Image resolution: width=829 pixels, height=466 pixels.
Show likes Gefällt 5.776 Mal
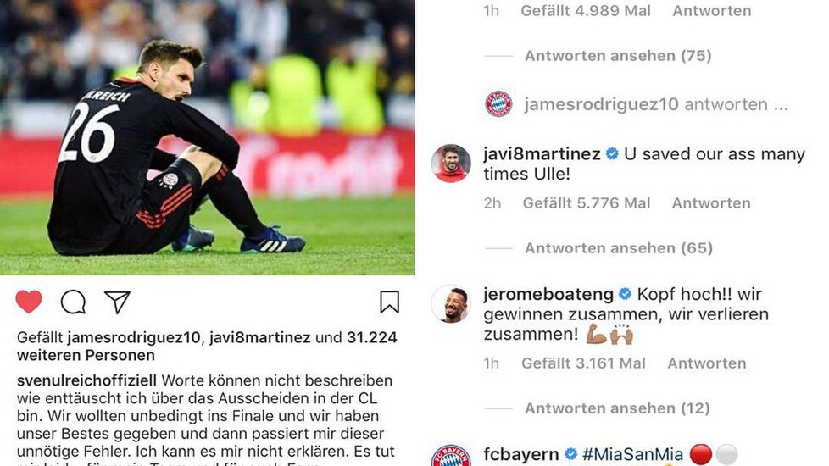click(x=587, y=202)
